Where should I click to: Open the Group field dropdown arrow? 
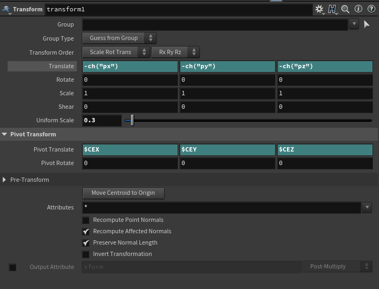tap(354, 24)
